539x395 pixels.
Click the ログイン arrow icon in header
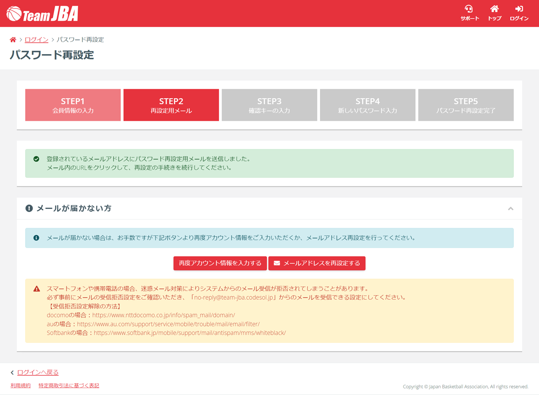click(x=519, y=9)
